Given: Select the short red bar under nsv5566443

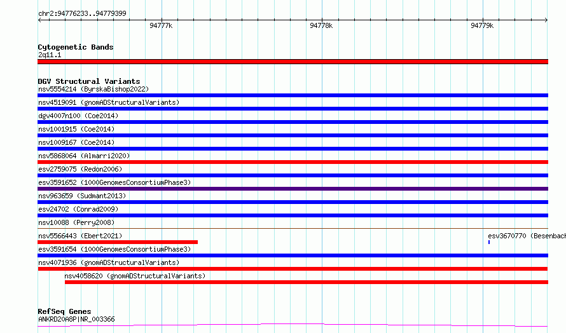Looking at the screenshot, I should (x=118, y=242).
